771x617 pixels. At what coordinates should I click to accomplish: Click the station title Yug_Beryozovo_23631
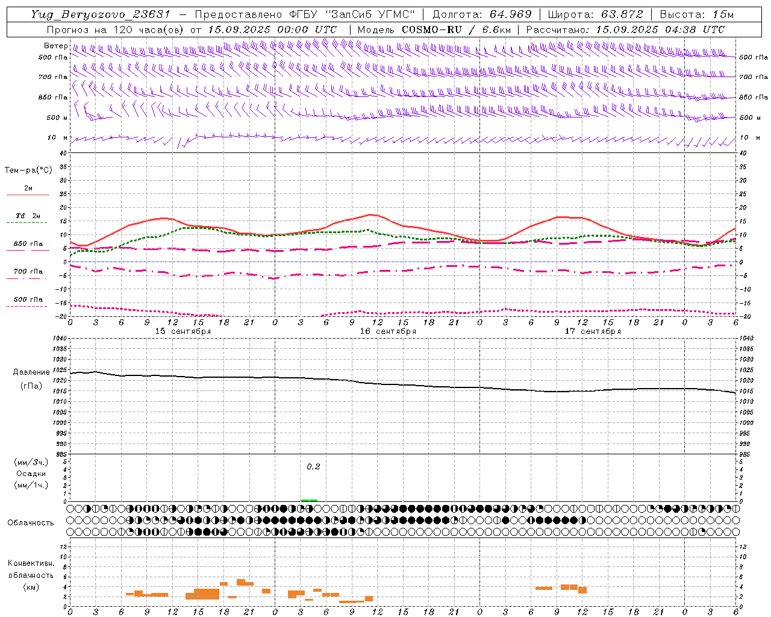coord(101,14)
